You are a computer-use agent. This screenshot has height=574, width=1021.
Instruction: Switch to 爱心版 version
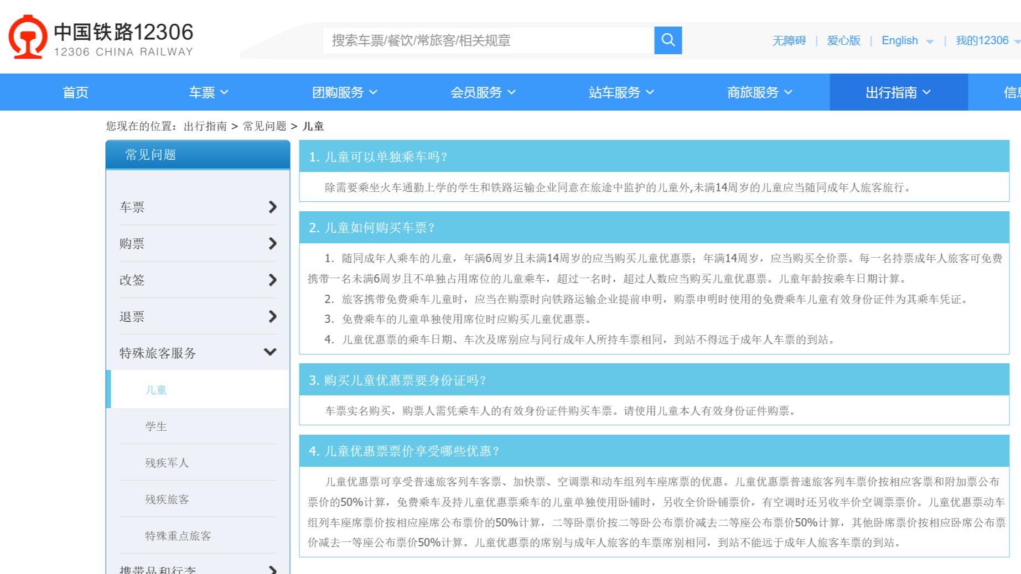843,41
